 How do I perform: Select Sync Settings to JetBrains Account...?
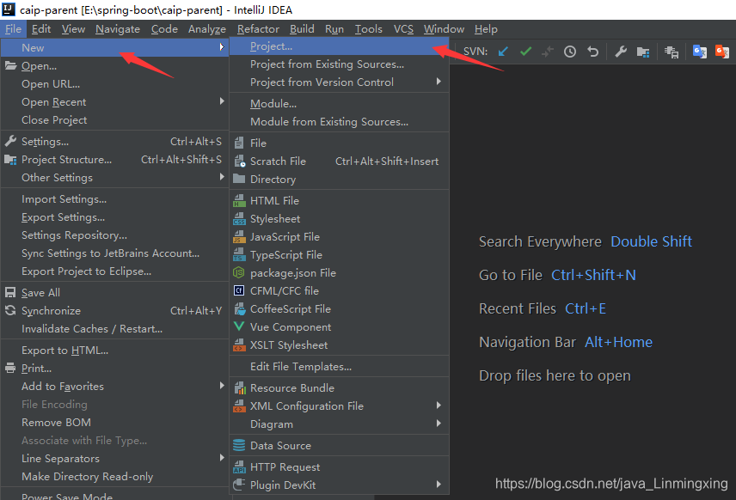coord(114,253)
